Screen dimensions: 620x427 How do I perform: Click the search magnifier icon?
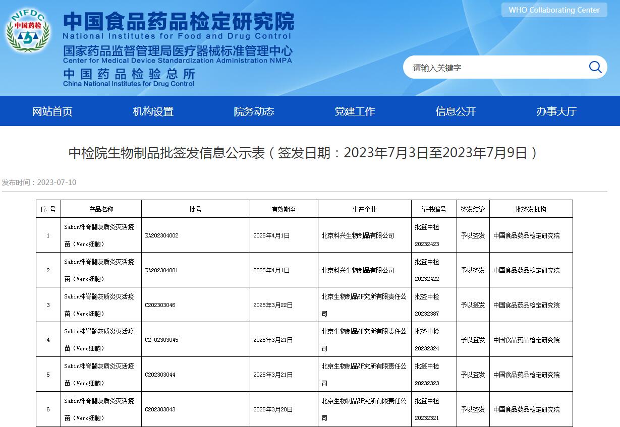595,67
